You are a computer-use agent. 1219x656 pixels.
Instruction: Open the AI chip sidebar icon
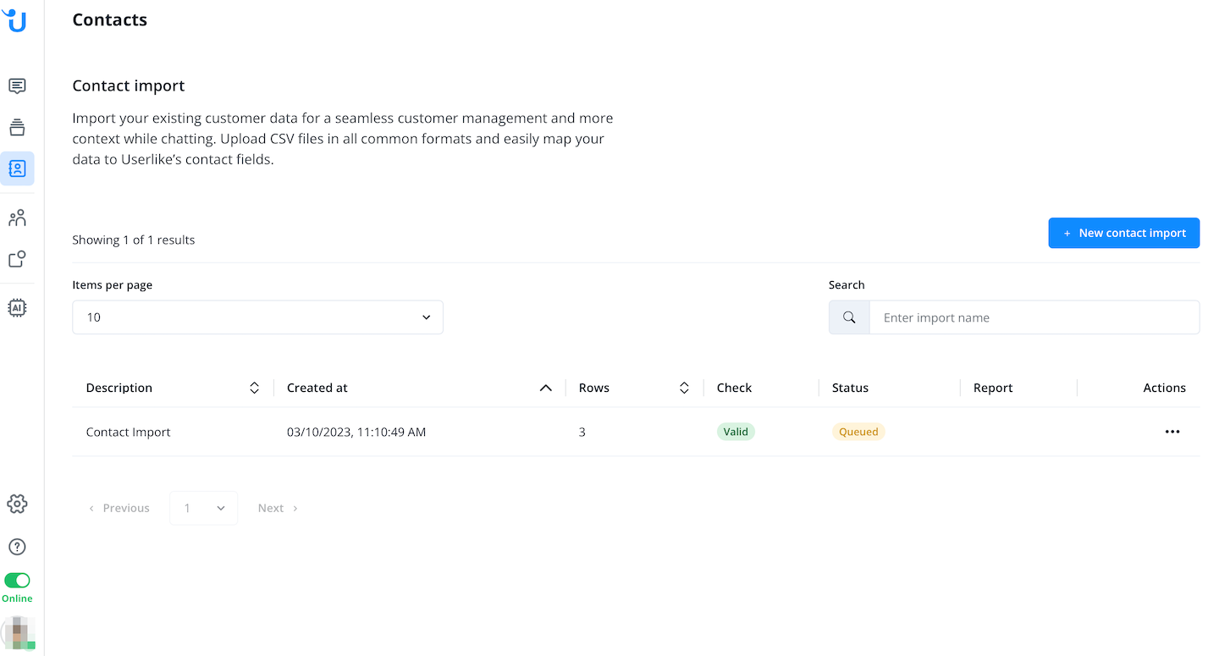[17, 308]
